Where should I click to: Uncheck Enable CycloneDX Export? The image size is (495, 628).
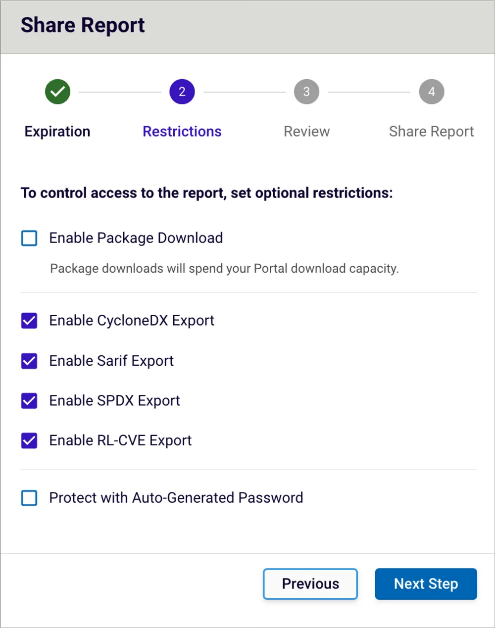29,321
